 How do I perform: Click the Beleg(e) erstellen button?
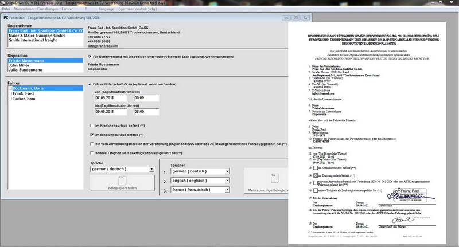tap(122, 183)
